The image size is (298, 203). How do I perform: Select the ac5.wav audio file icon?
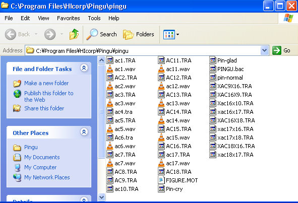[110, 129]
